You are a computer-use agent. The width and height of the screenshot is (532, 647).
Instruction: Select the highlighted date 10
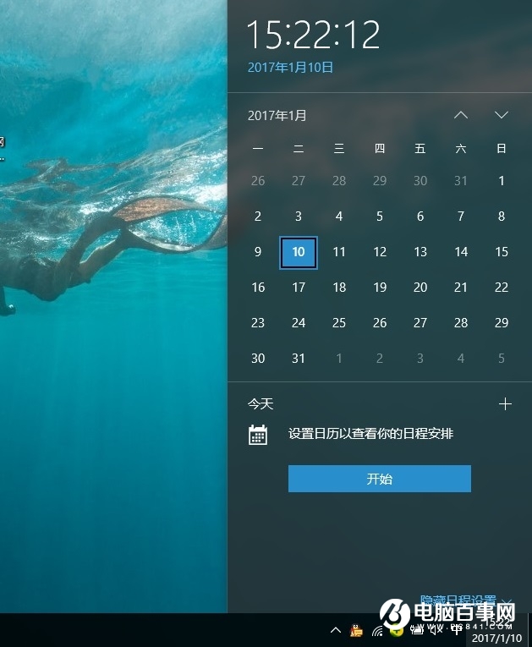coord(299,252)
